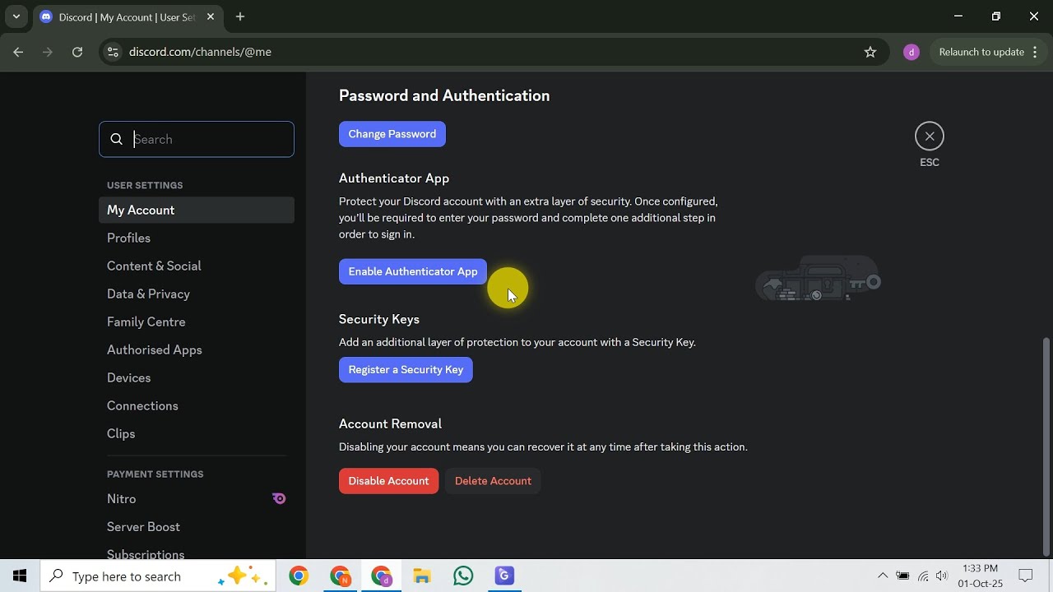This screenshot has width=1053, height=592.
Task: Open the Windows notification center icon
Action: (1026, 576)
